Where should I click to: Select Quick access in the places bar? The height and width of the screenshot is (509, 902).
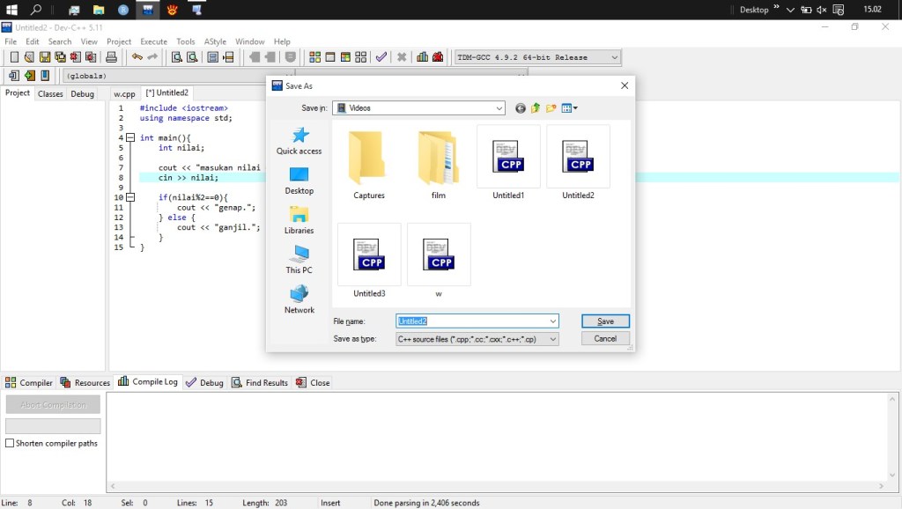[299, 141]
